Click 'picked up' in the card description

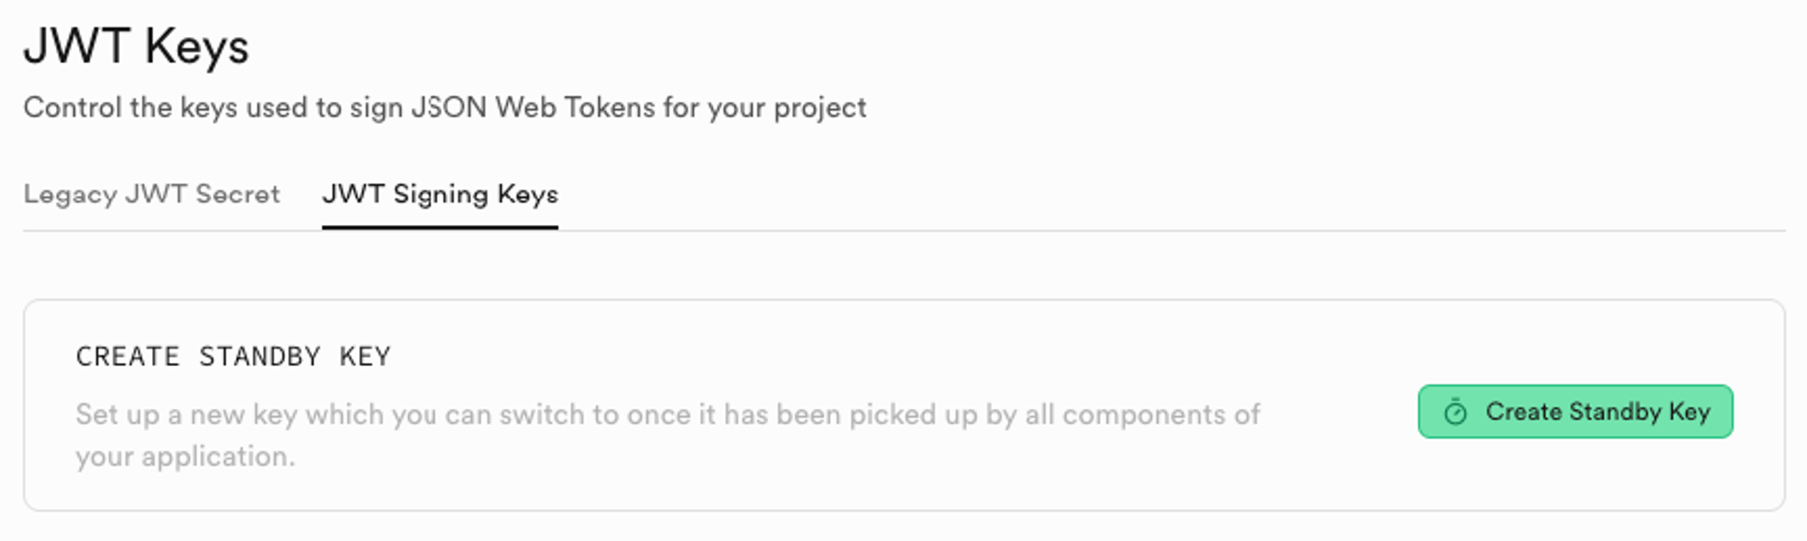tap(913, 415)
